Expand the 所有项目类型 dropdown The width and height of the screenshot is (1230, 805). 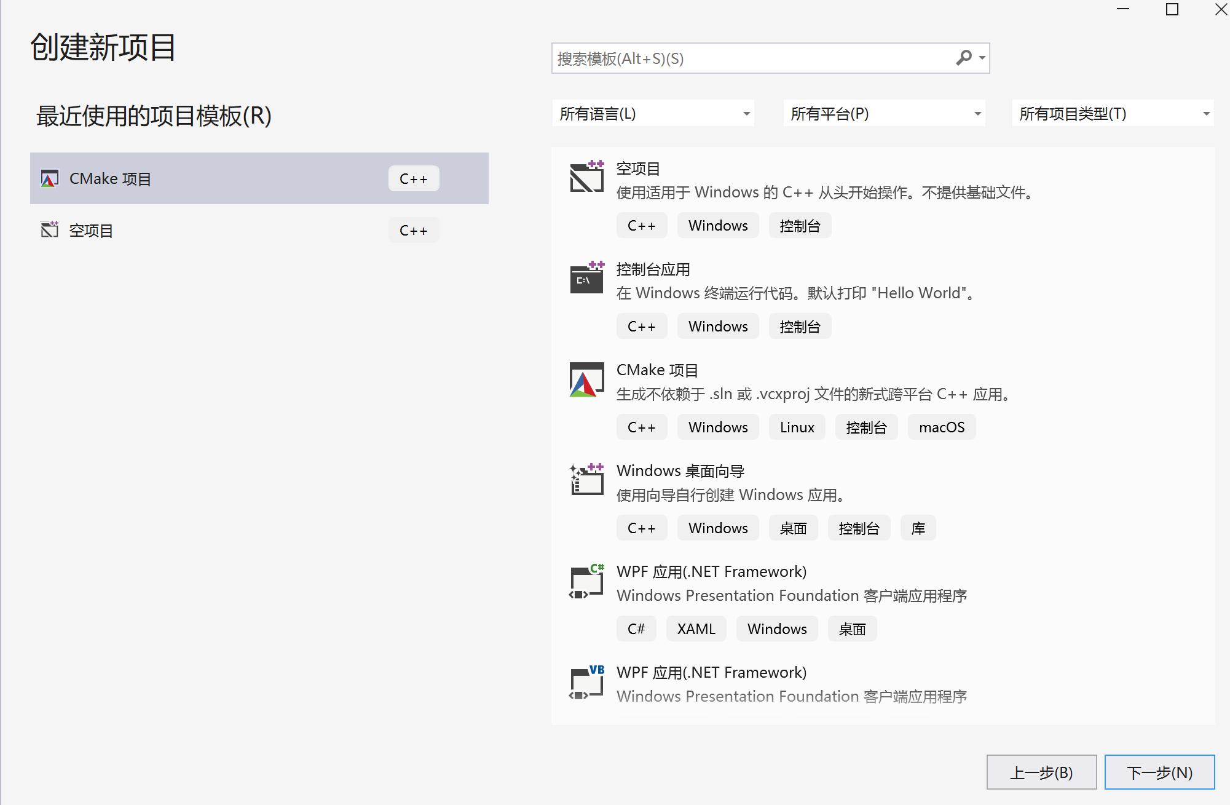tap(1112, 114)
